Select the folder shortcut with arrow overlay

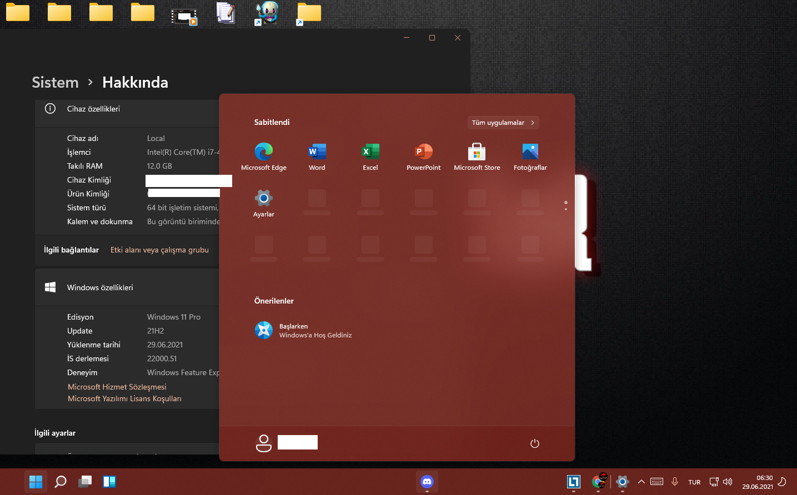pos(309,13)
